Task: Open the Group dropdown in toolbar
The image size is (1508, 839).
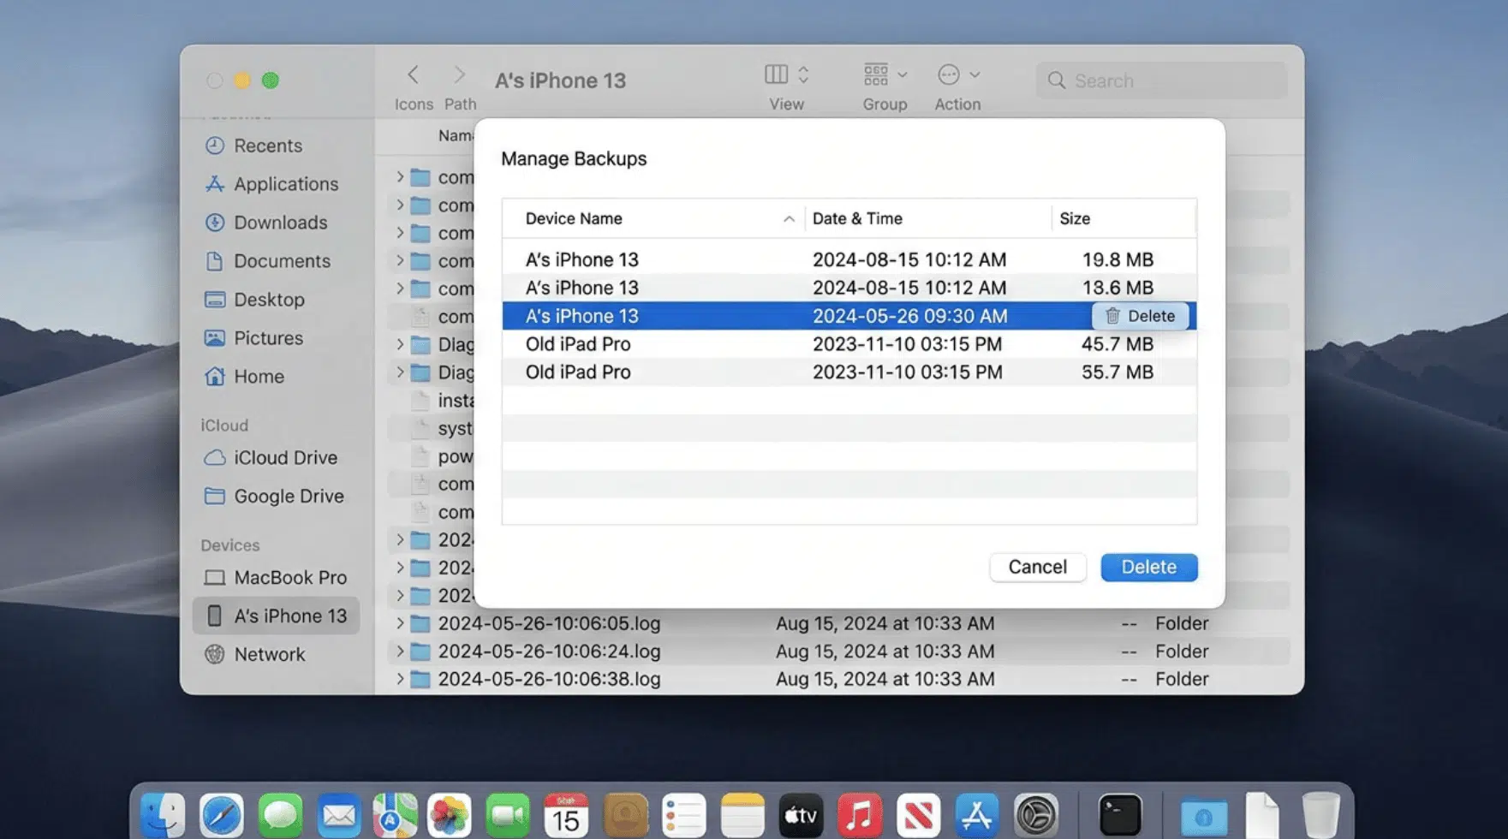Action: (885, 74)
